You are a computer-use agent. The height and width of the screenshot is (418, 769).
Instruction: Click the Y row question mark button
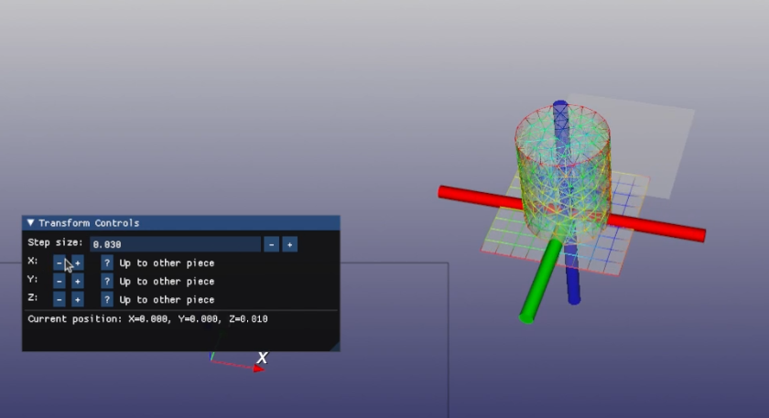click(x=107, y=282)
